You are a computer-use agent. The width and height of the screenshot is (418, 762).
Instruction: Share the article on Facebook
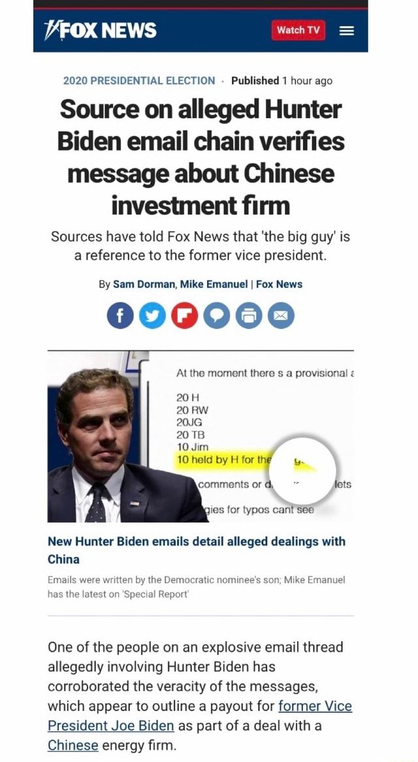tap(120, 317)
